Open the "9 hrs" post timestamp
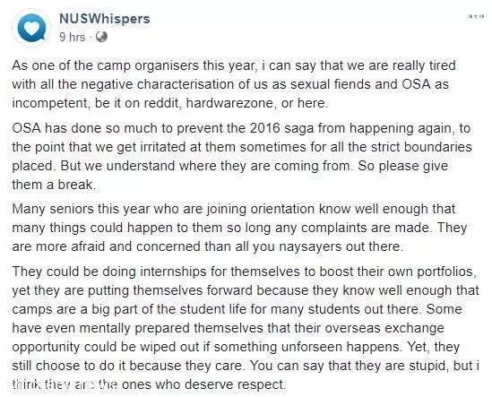The height and width of the screenshot is (397, 492). (73, 37)
